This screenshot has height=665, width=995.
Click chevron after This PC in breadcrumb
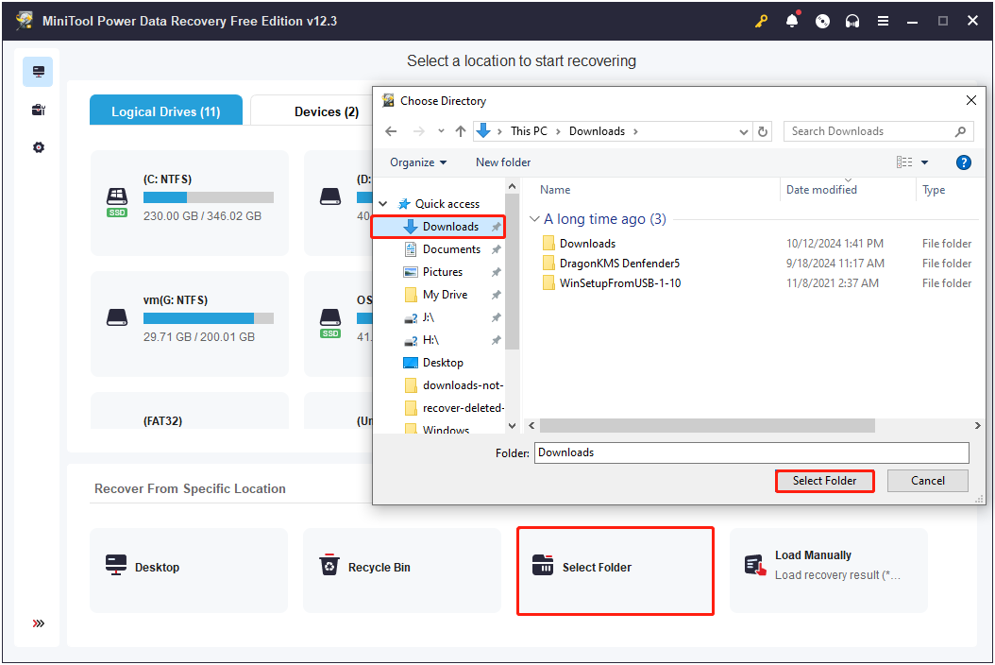click(558, 131)
